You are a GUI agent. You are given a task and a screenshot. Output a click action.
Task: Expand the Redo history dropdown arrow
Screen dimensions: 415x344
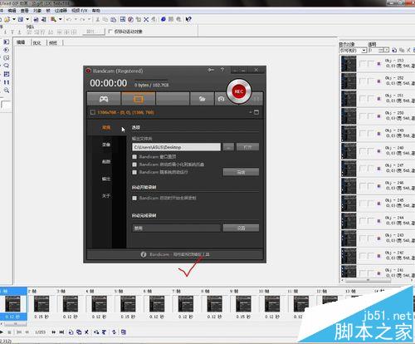[89, 19]
